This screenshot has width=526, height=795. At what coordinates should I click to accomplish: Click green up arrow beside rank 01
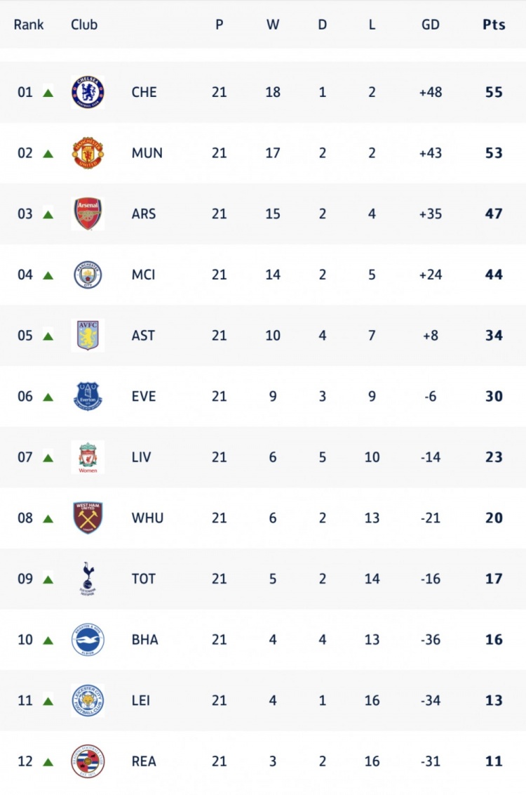click(x=48, y=93)
